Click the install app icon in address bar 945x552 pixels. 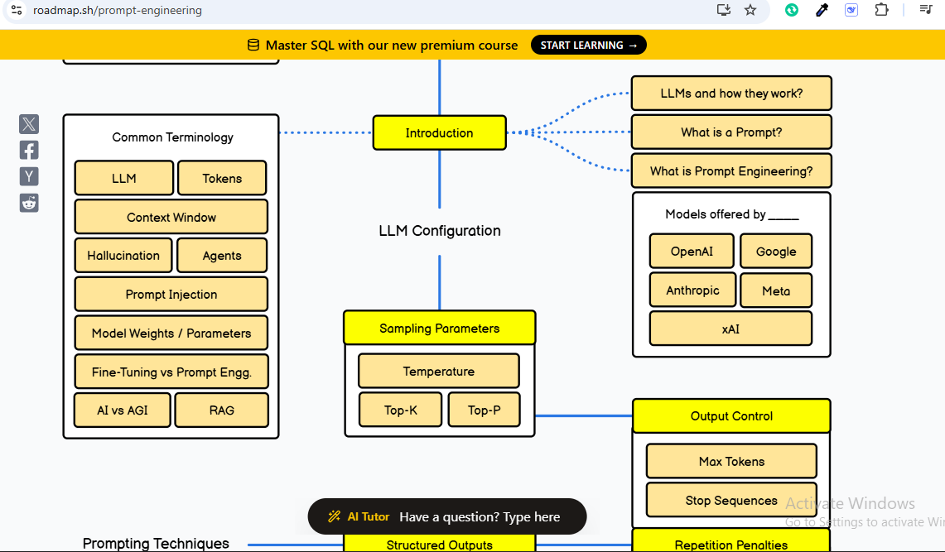724,10
